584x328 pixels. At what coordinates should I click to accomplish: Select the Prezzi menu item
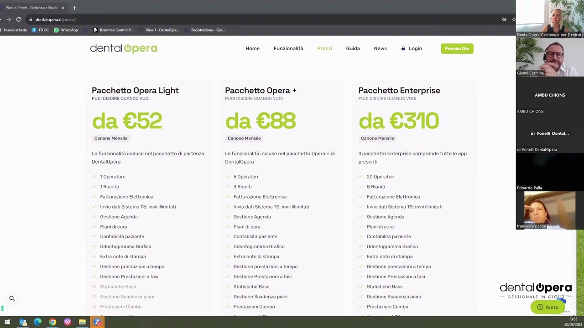(324, 48)
